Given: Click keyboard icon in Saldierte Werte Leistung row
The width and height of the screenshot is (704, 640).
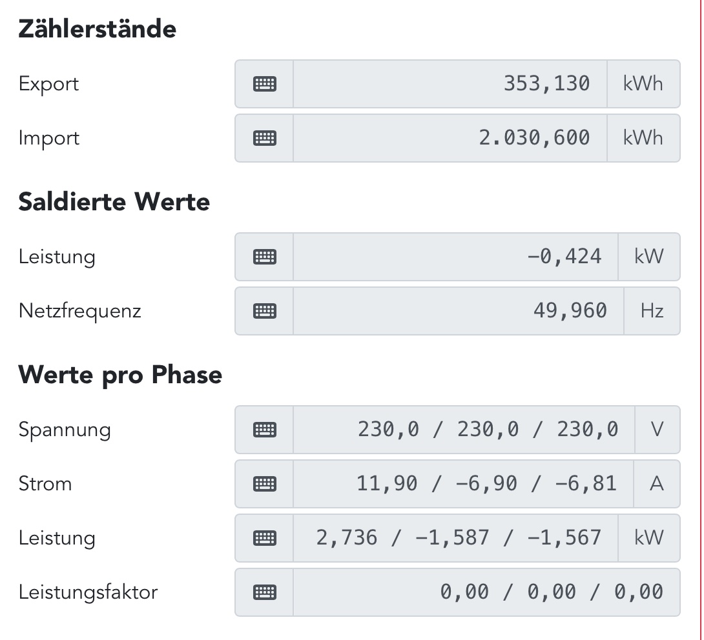Looking at the screenshot, I should point(264,257).
